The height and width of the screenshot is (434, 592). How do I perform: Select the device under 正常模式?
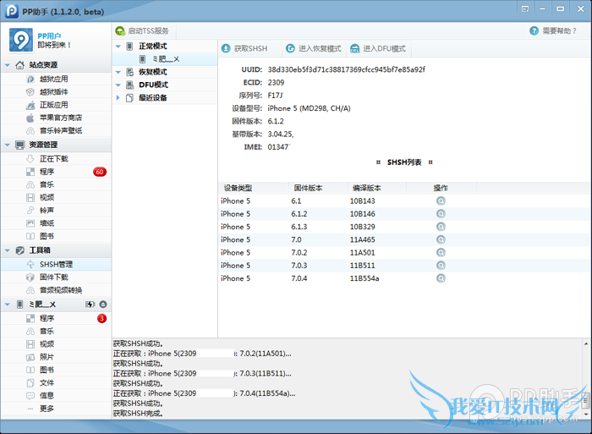(165, 59)
